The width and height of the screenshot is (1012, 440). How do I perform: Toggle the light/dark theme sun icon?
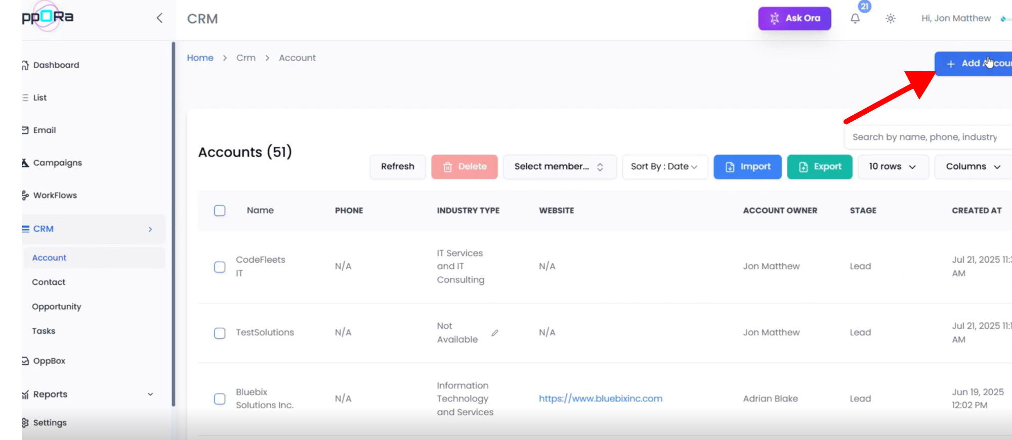[890, 19]
